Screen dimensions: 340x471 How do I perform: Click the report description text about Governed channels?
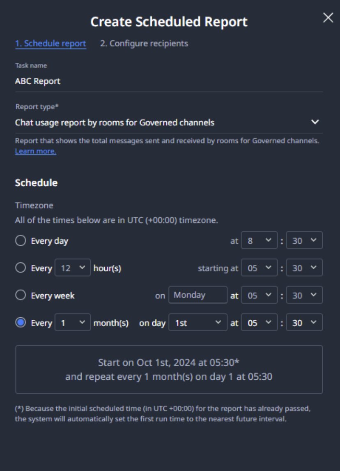click(167, 141)
